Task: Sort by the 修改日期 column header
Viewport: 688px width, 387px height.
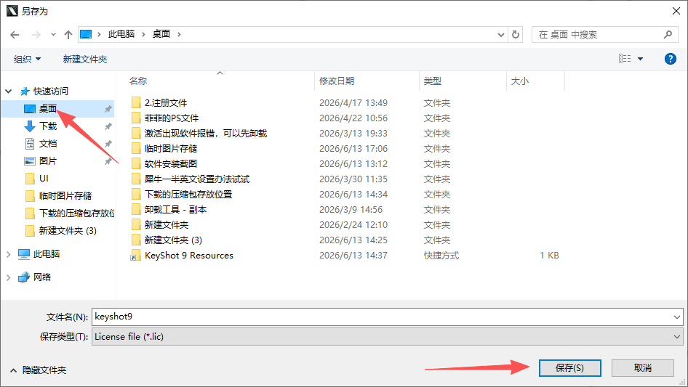Action: [x=337, y=81]
